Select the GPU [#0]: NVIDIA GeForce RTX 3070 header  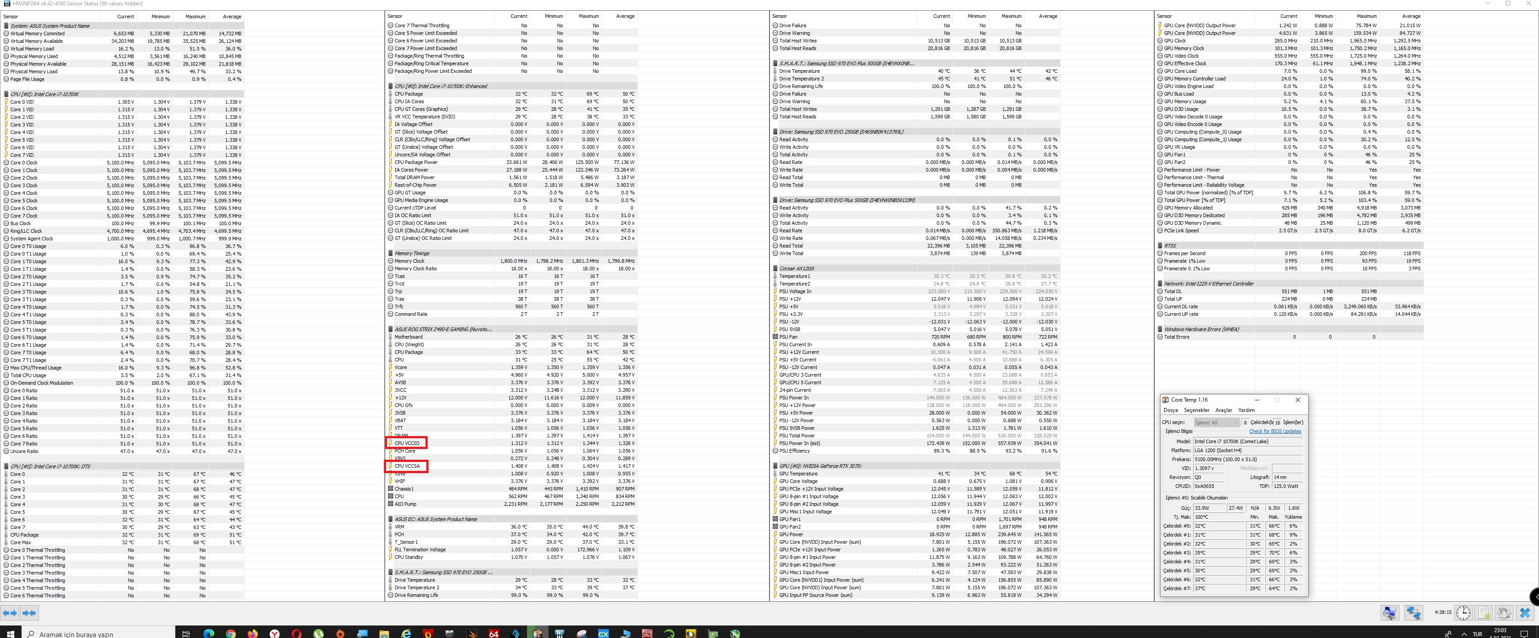point(915,466)
